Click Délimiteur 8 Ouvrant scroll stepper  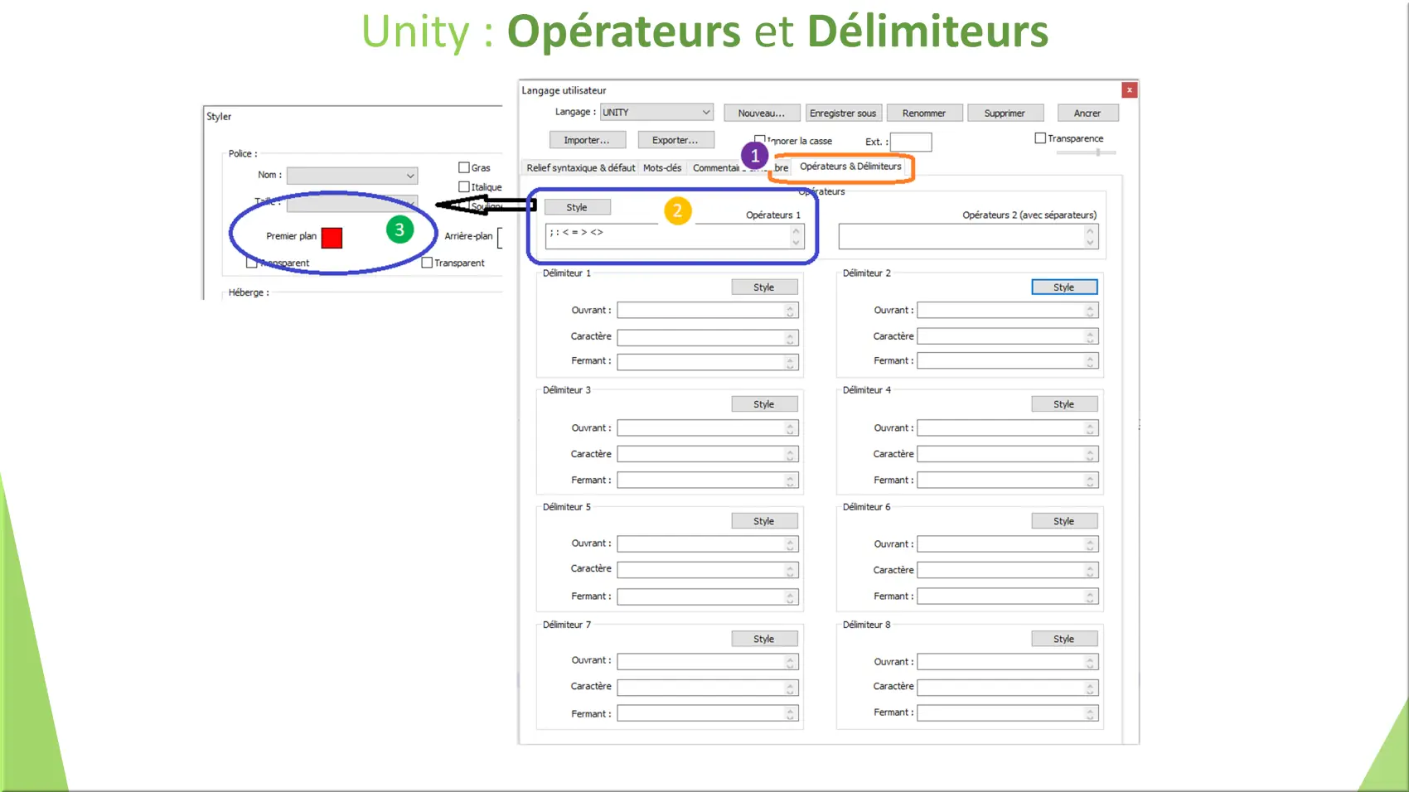[1091, 662]
